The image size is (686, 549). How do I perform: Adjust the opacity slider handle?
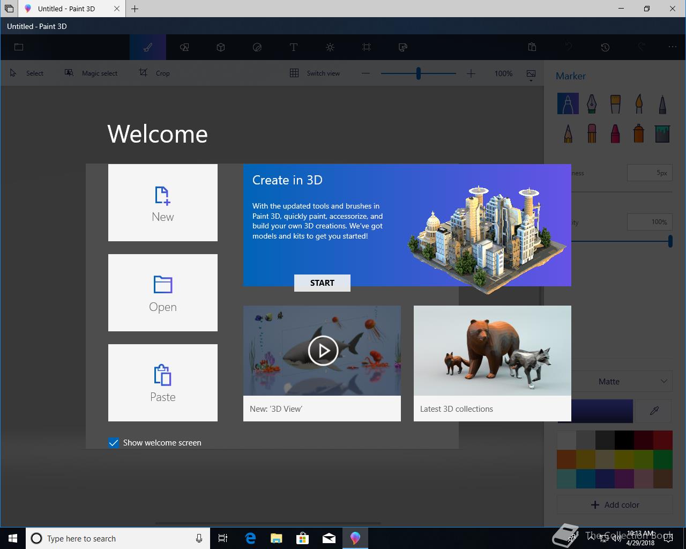tap(670, 241)
